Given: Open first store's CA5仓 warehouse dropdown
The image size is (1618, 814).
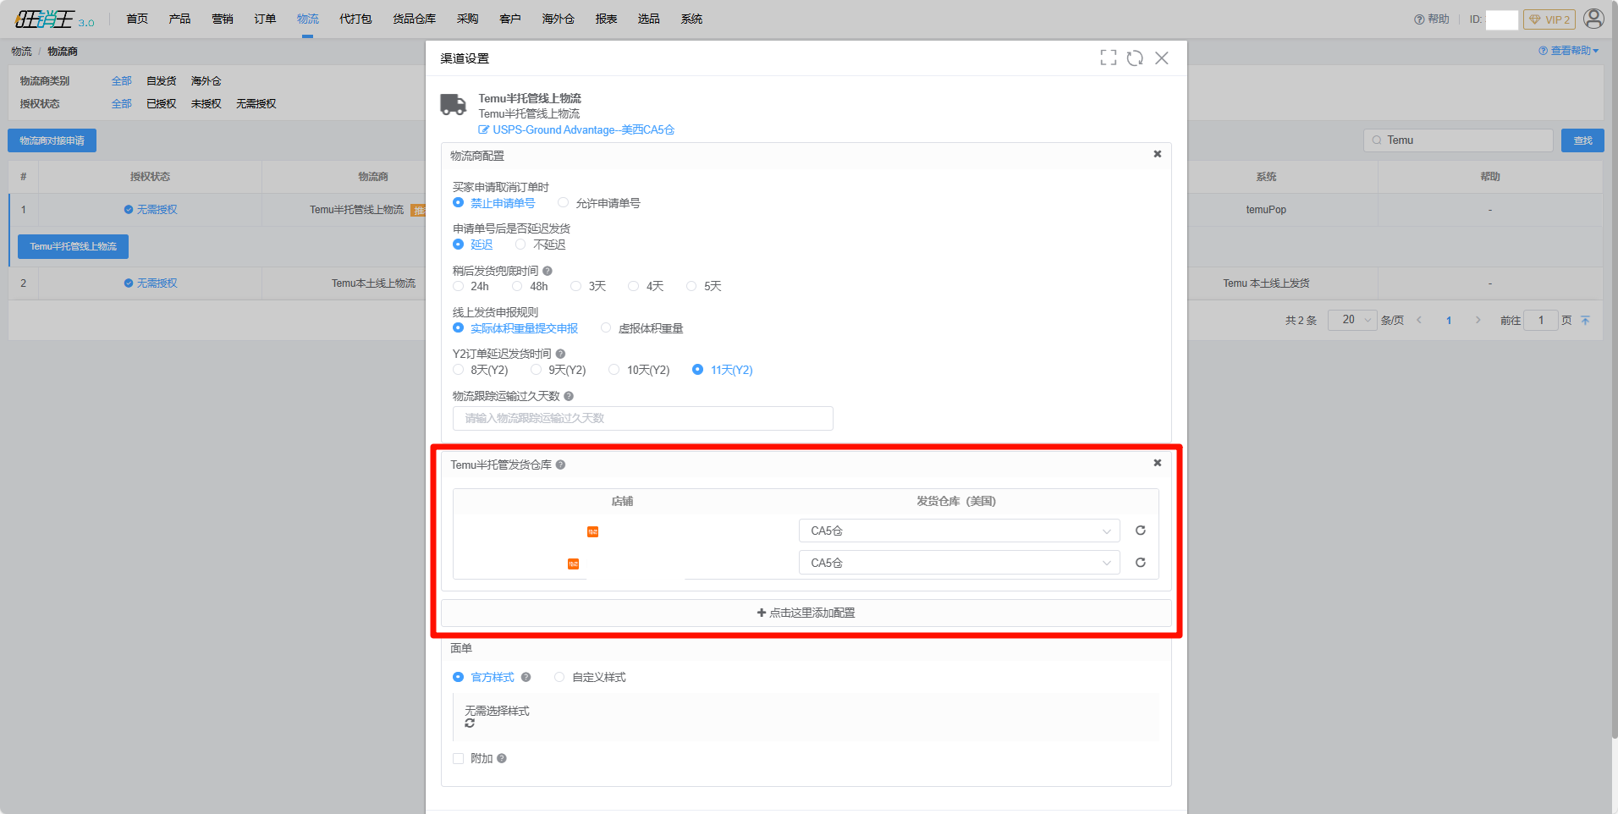Looking at the screenshot, I should click(960, 531).
